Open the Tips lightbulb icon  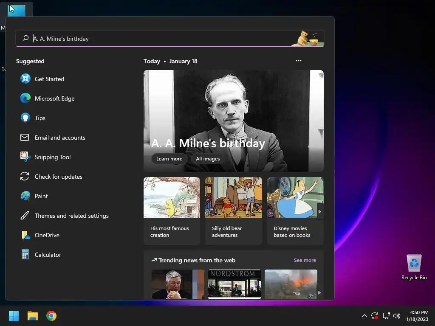pyautogui.click(x=25, y=118)
